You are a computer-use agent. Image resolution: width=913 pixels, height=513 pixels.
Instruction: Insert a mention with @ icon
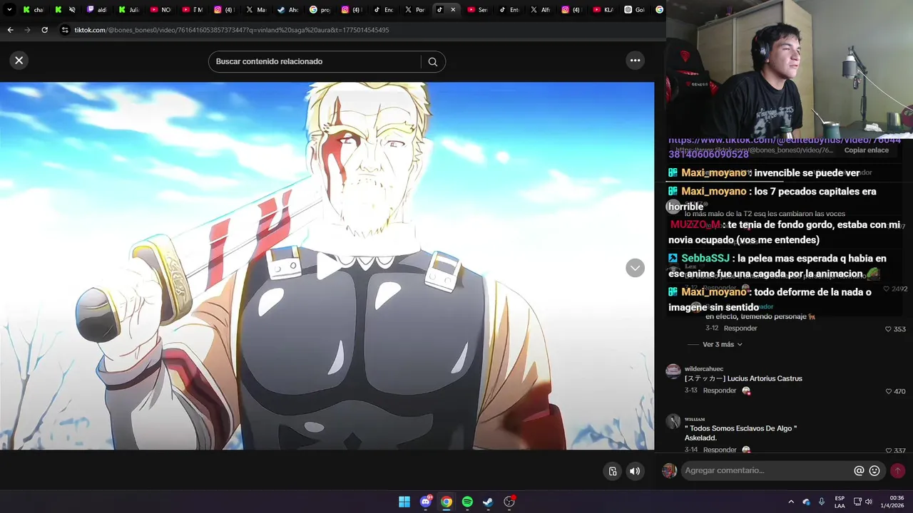pyautogui.click(x=859, y=470)
